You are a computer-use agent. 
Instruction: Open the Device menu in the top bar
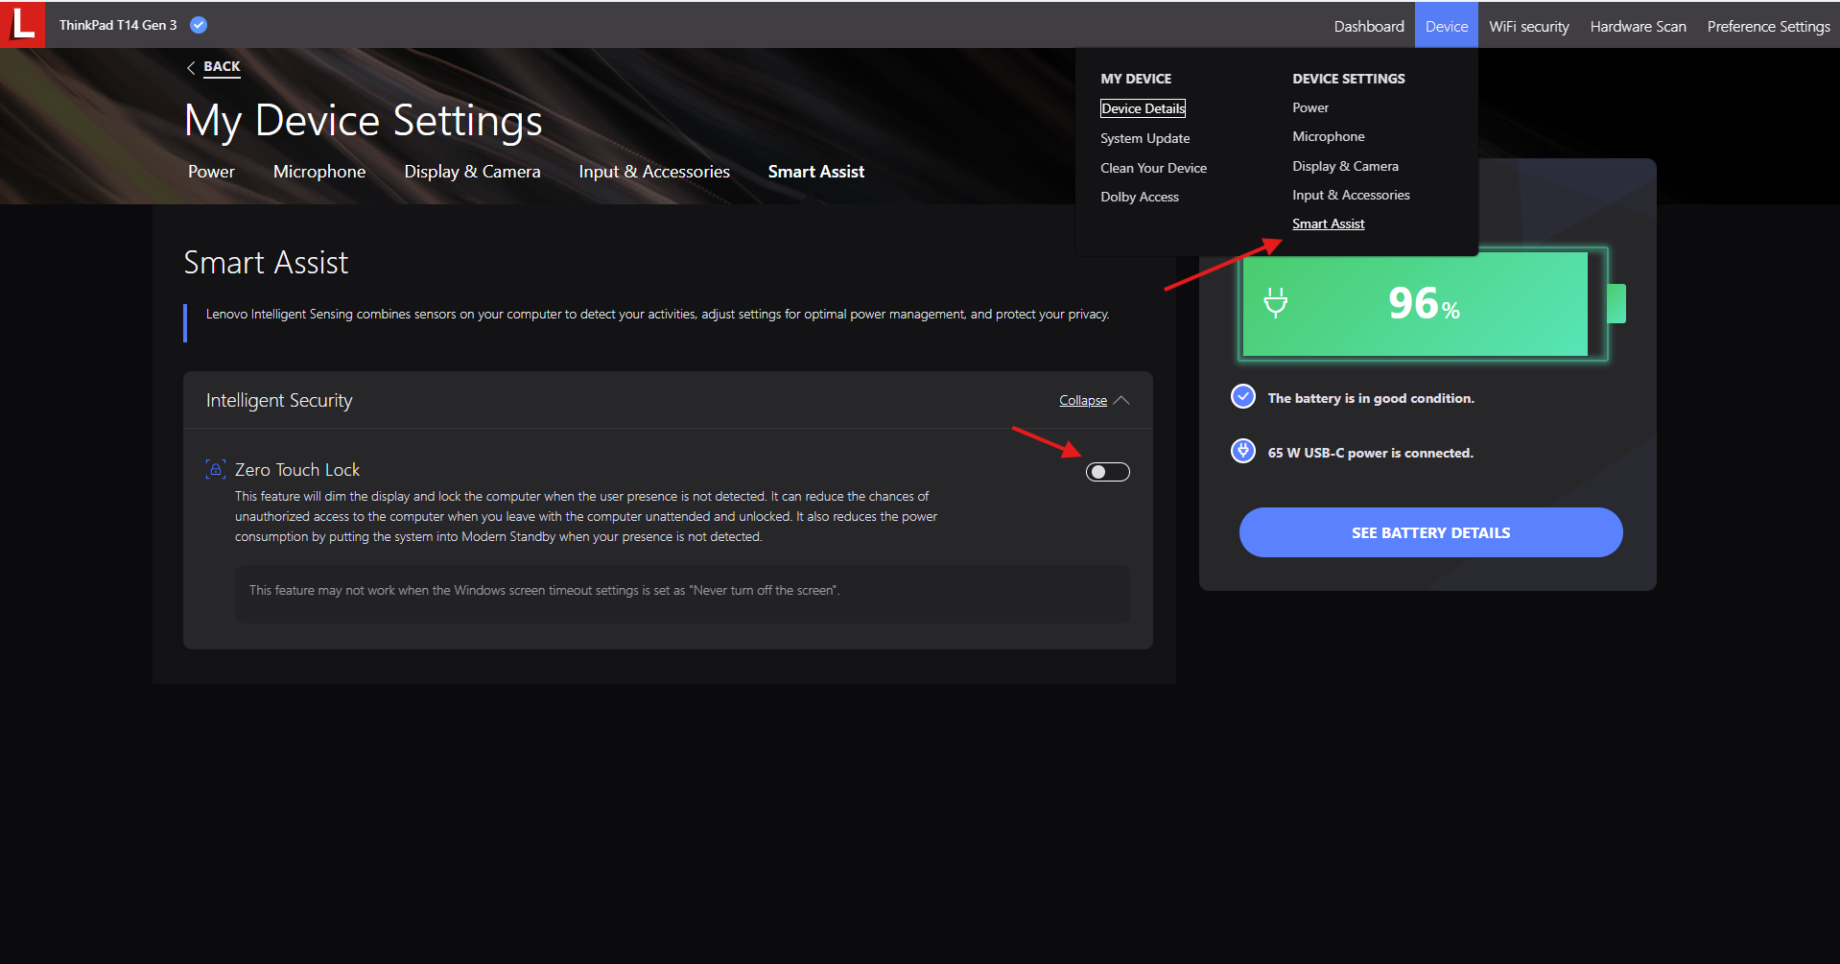(x=1447, y=26)
